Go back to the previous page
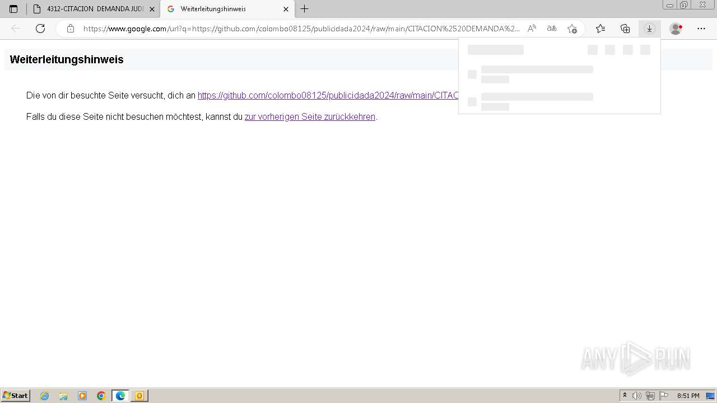Screen dimensions: 717x403 16,29
